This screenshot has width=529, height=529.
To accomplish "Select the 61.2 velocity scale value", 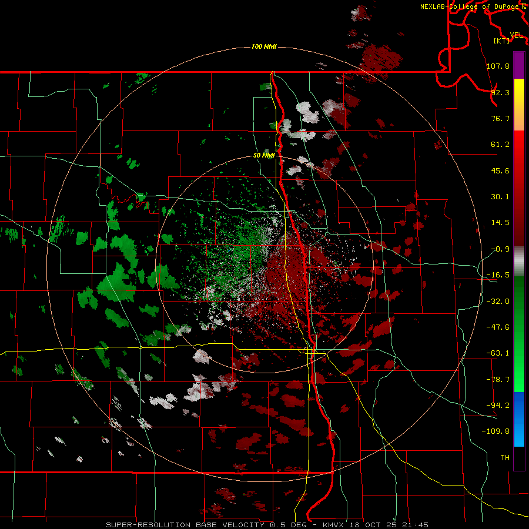I will [500, 145].
